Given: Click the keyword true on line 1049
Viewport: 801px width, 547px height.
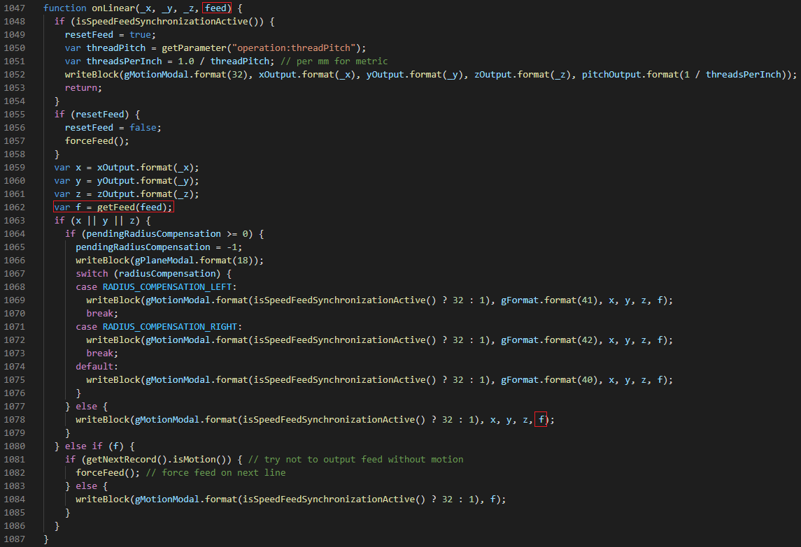Looking at the screenshot, I should (x=141, y=35).
